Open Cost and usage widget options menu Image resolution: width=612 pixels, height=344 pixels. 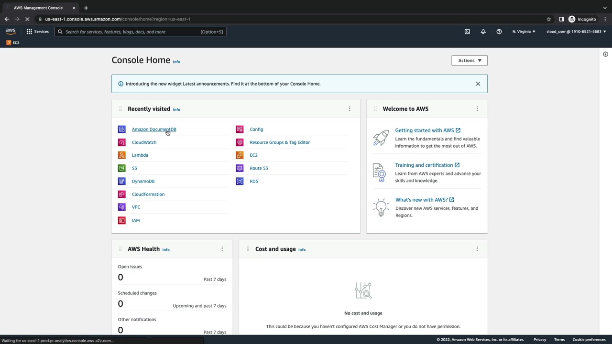(x=477, y=249)
